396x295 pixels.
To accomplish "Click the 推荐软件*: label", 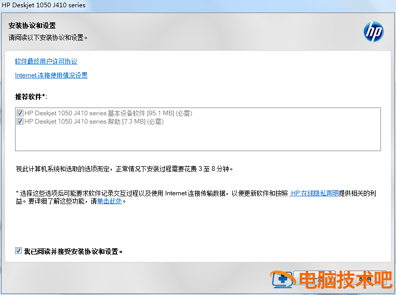I will coord(31,97).
